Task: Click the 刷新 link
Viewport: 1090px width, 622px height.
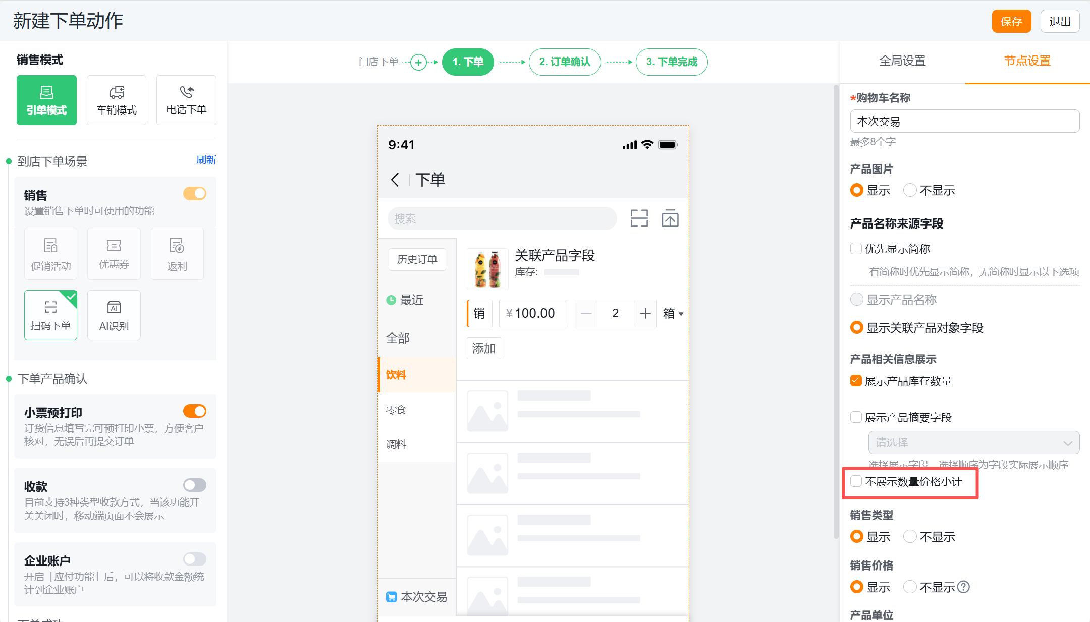Action: point(206,160)
